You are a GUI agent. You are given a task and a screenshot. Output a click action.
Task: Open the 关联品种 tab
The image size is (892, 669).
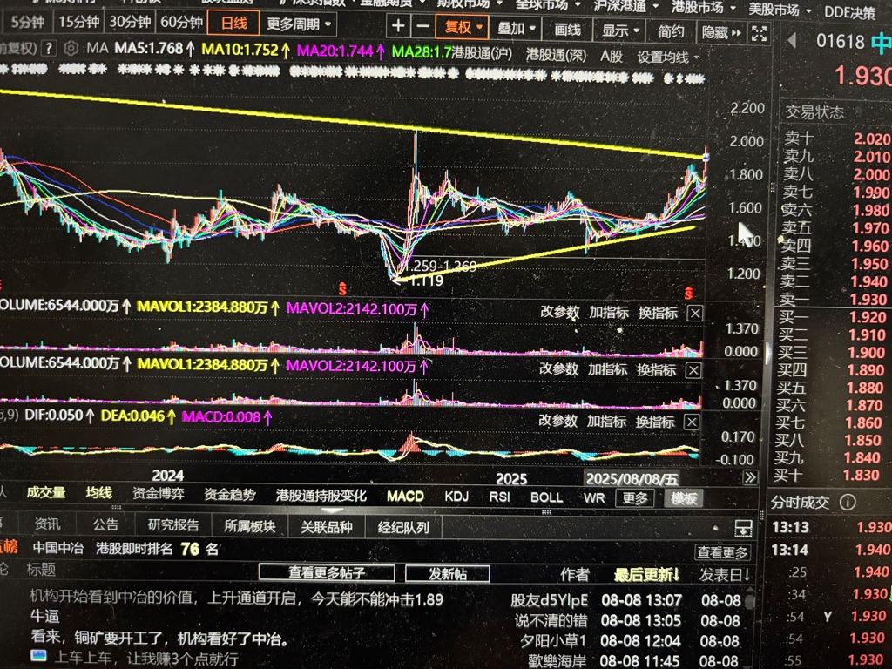(326, 527)
